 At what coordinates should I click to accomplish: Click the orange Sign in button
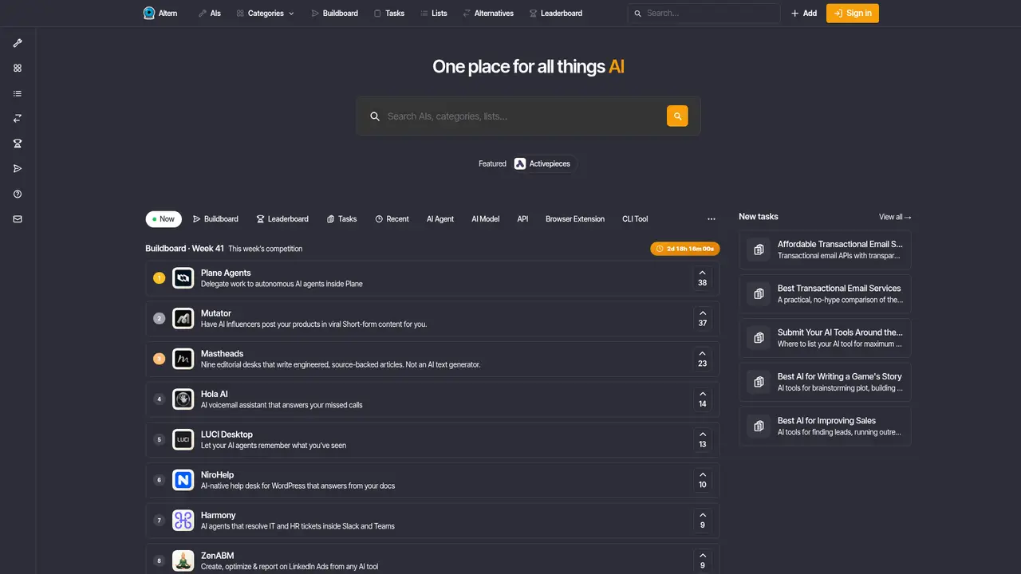pos(853,13)
